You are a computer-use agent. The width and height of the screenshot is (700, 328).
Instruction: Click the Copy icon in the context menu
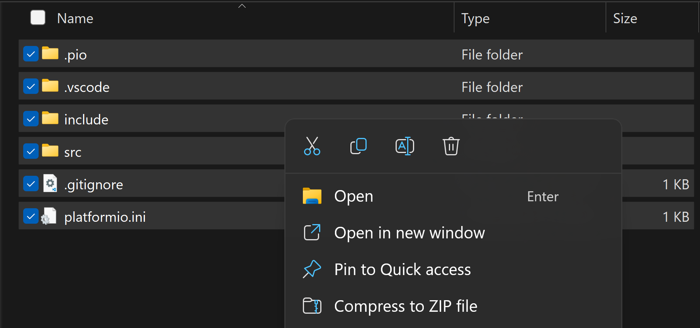click(x=358, y=146)
